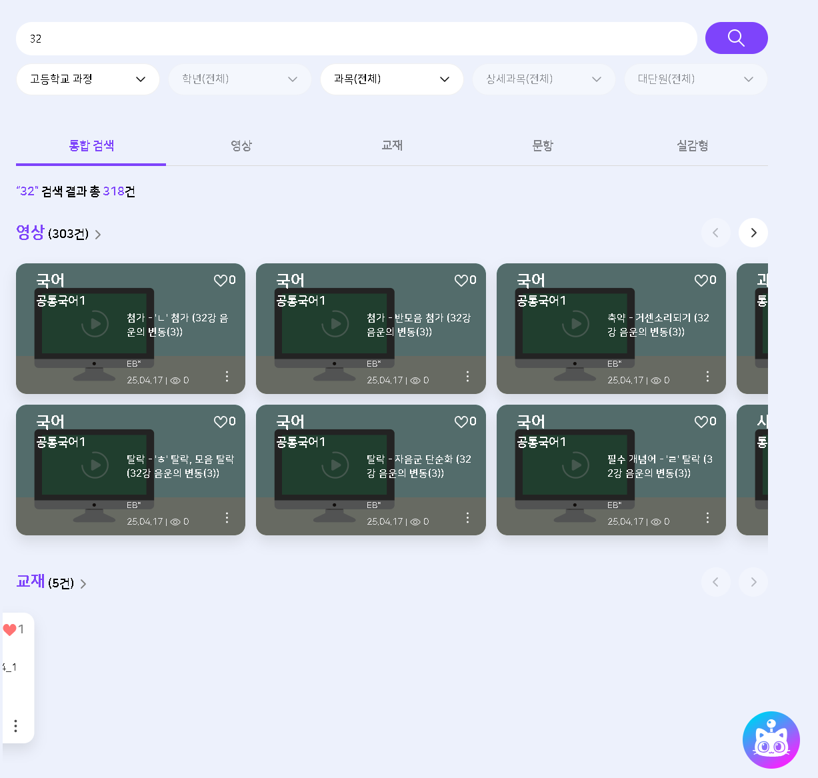Toggle heart on '탈락 - 'ㅎ' 탈락, 모음 탈락' video
The width and height of the screenshot is (818, 778).
point(221,422)
